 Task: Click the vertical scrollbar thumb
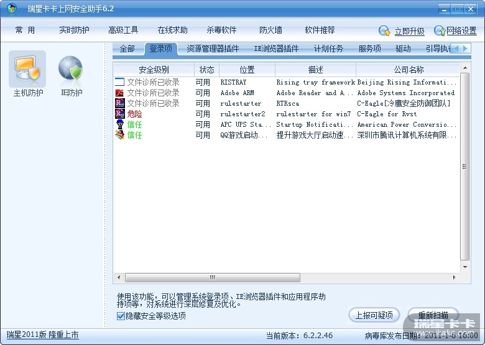(x=464, y=167)
